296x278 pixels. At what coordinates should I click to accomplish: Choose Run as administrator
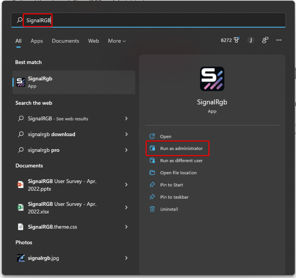[x=181, y=148]
